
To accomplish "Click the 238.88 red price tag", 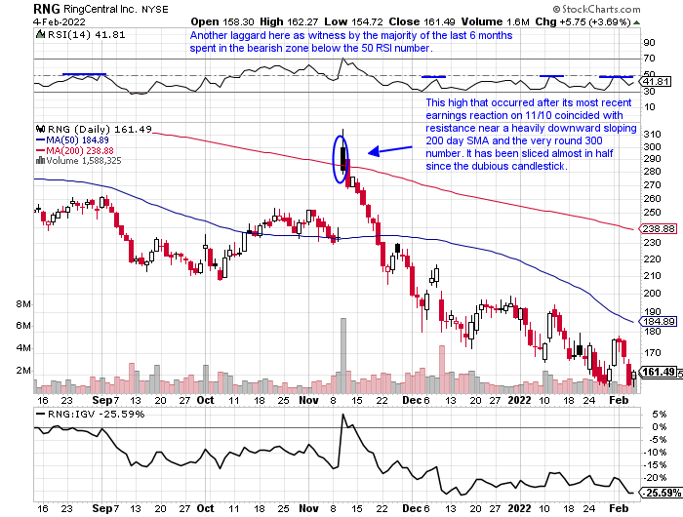I will 659,228.
